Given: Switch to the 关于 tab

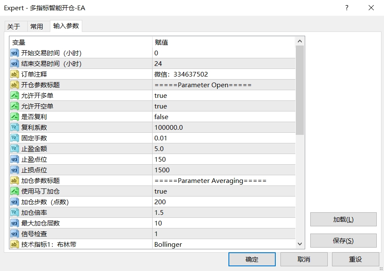Looking at the screenshot, I should click(x=14, y=26).
